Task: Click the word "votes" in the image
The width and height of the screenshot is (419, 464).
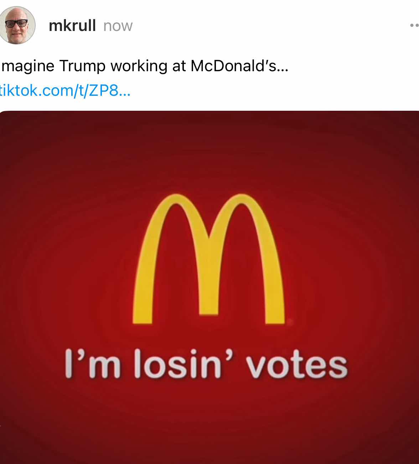Action: [297, 366]
